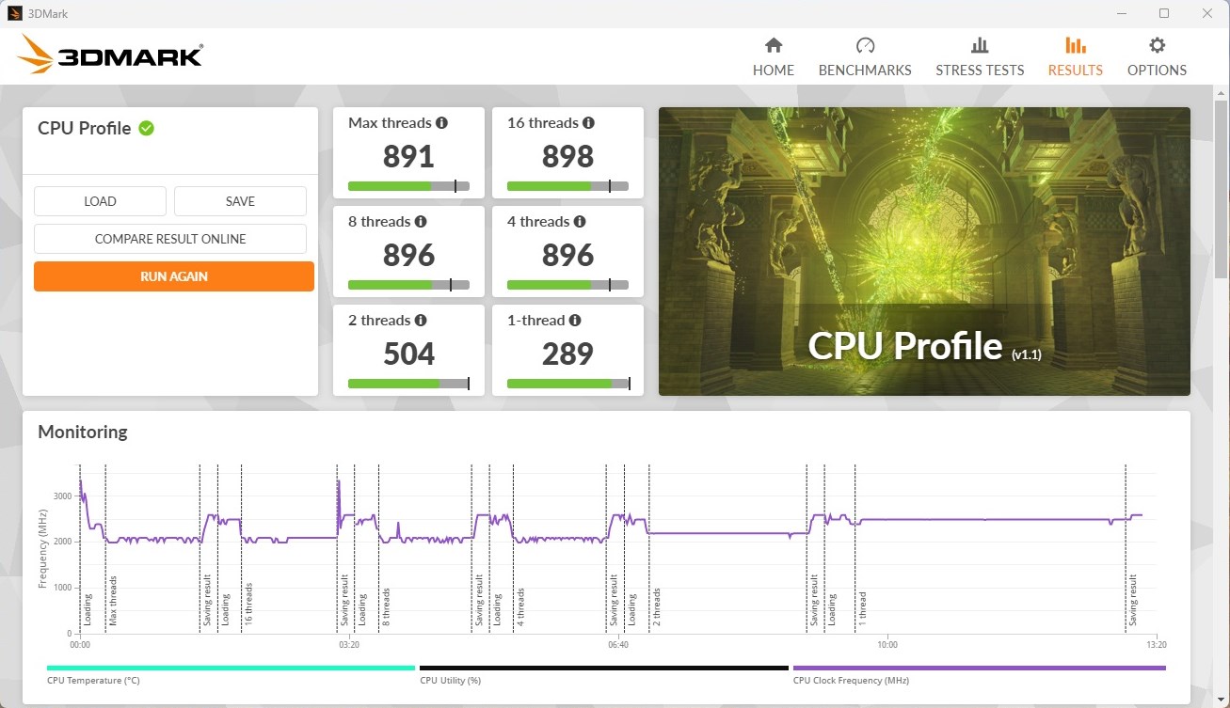Click the 4 threads score bar

coord(567,285)
